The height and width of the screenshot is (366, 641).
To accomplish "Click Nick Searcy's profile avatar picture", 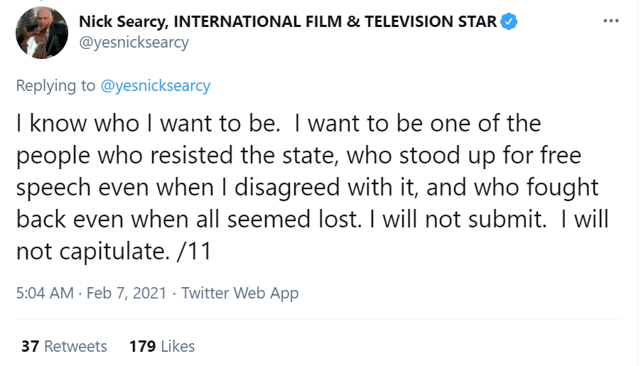I will pyautogui.click(x=42, y=33).
